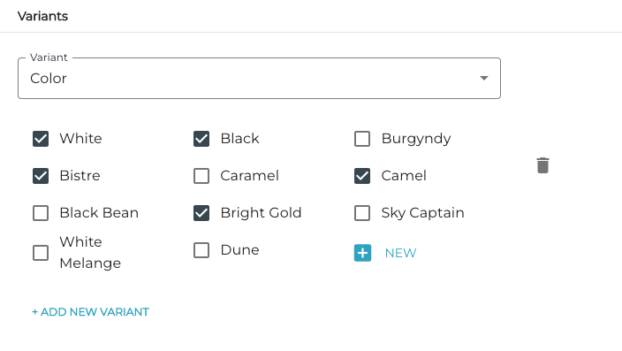
Task: Enable the Sky Captain color
Action: [x=362, y=213]
